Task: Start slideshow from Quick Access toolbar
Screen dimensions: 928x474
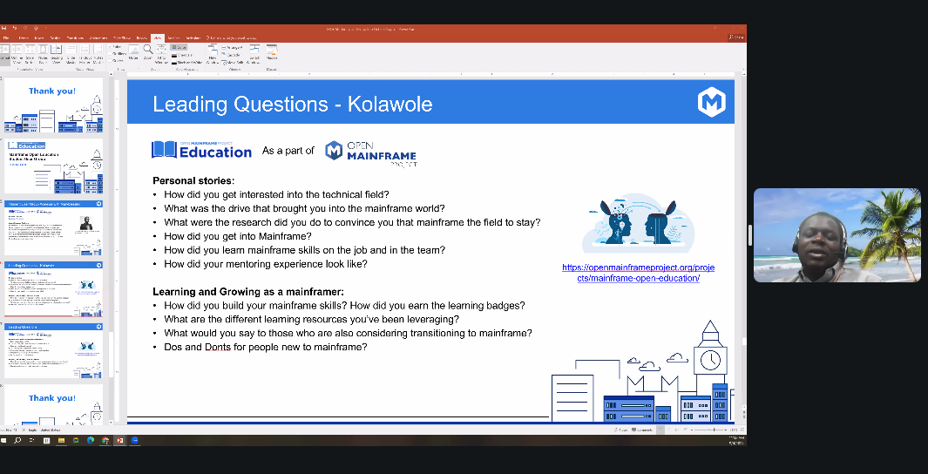Action: 36,28
